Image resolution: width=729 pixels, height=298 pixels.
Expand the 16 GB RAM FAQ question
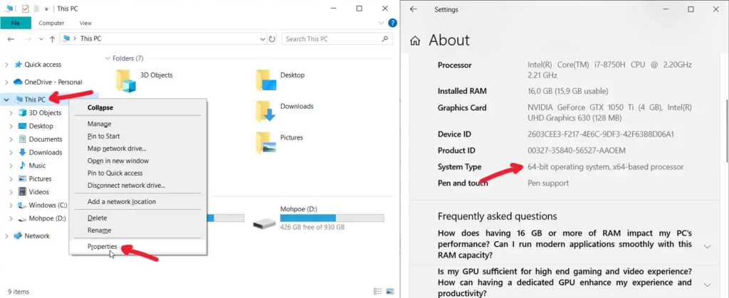707,247
